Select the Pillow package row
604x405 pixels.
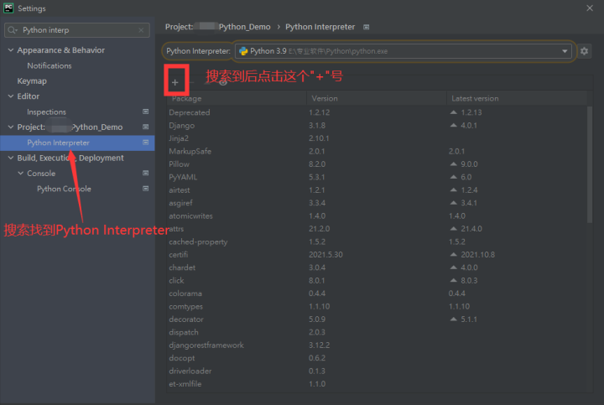click(x=377, y=164)
